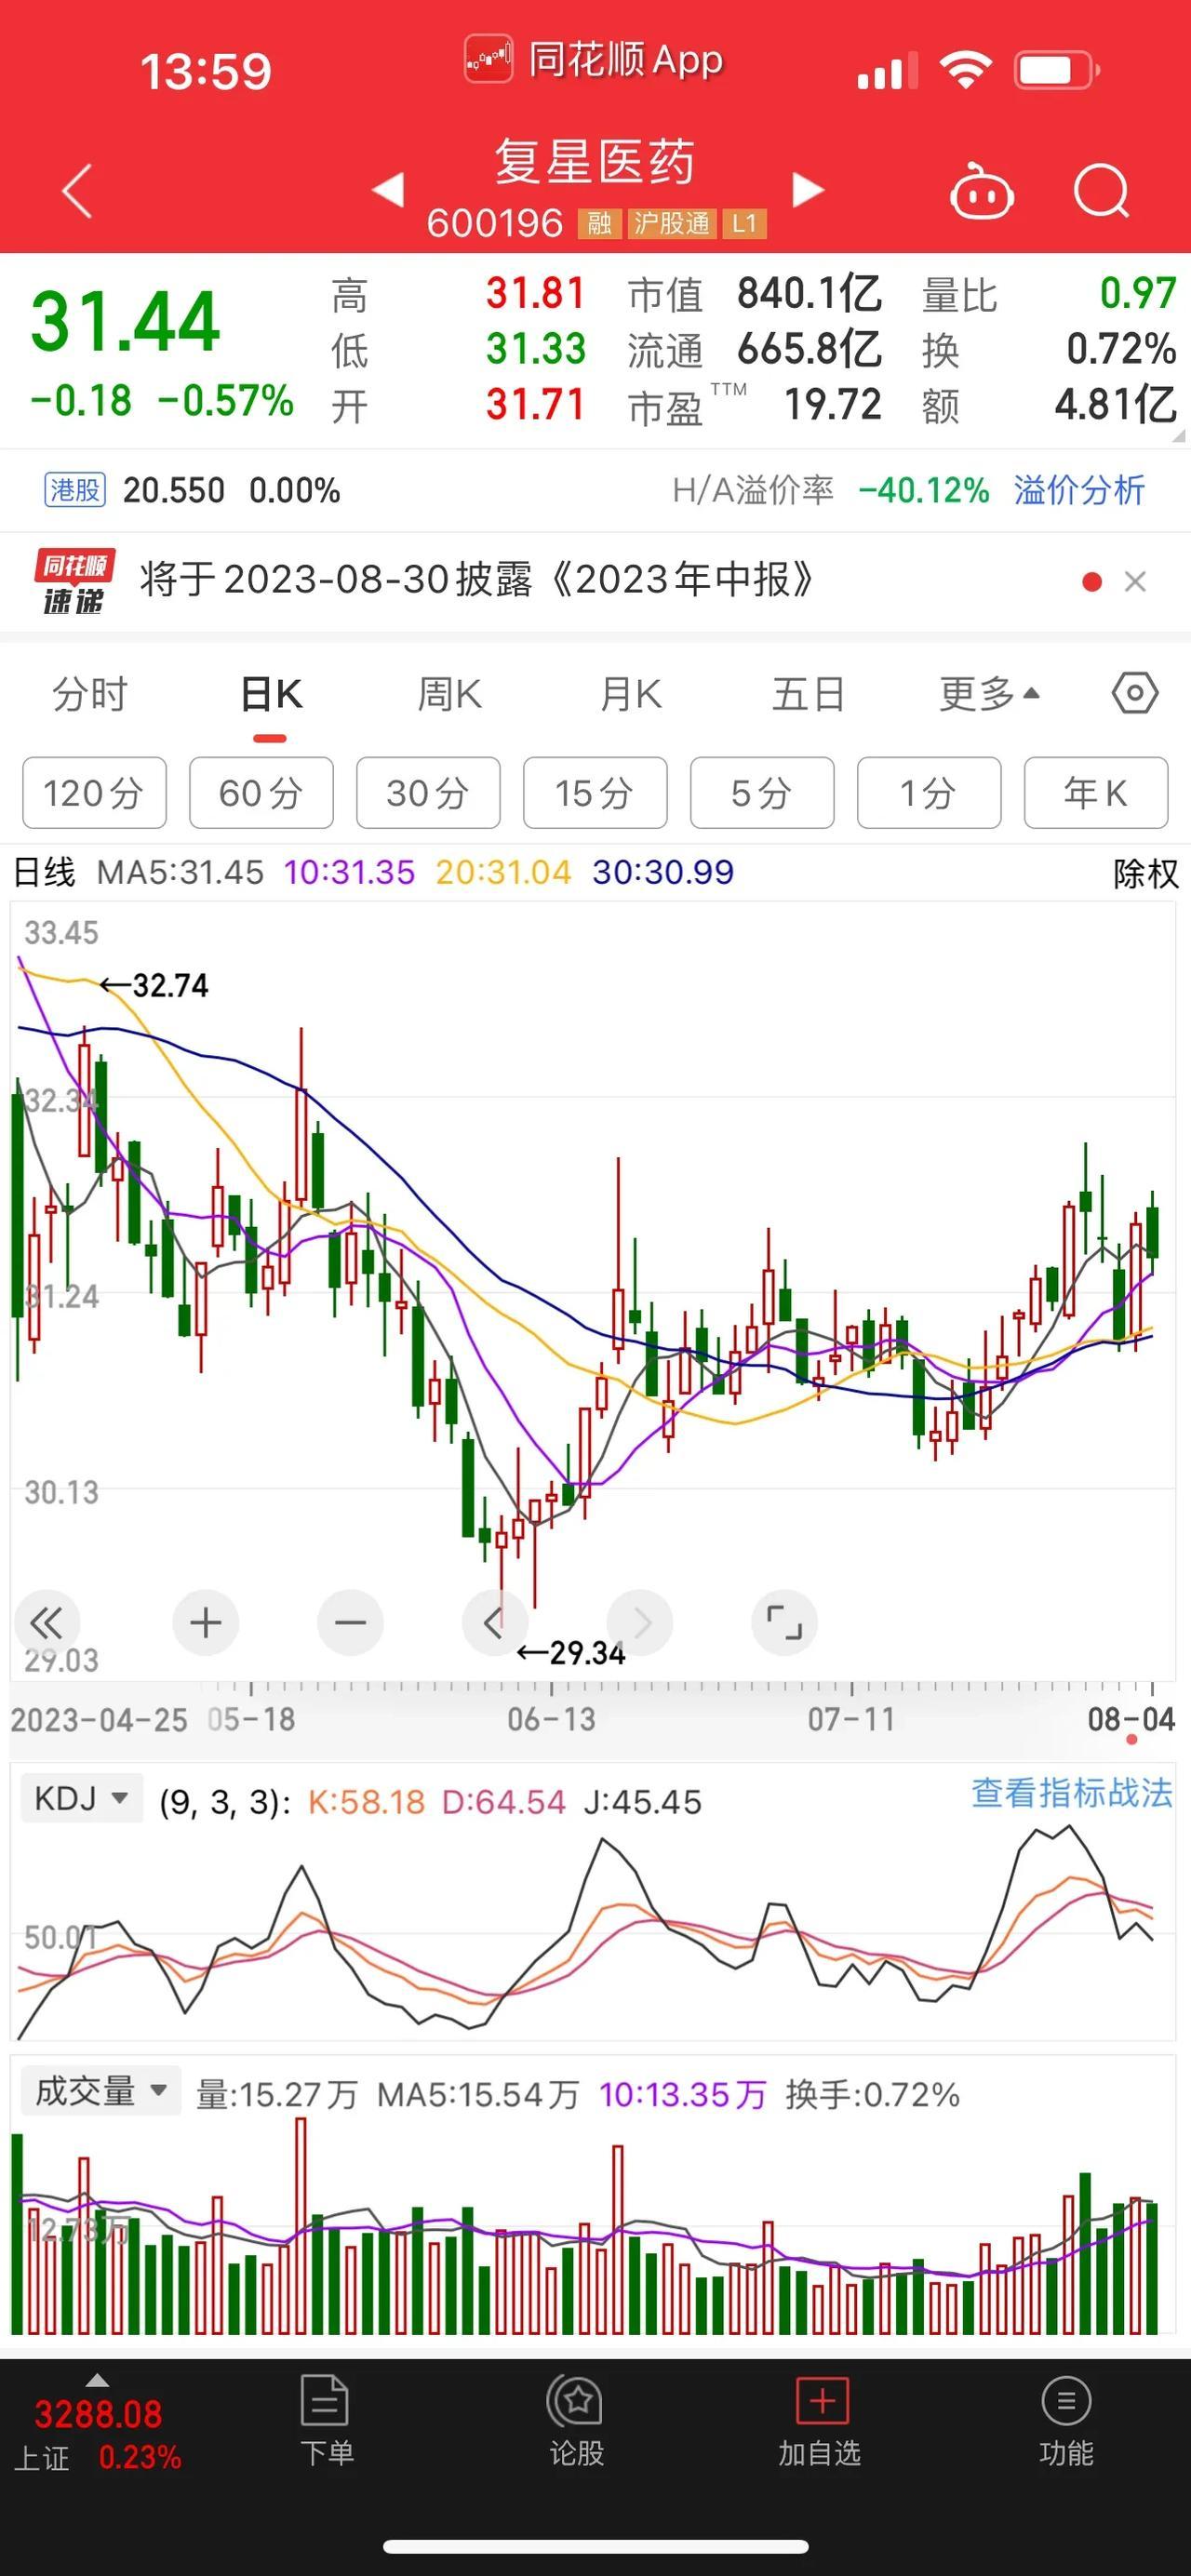Expand the 上证 index bar arrow

pyautogui.click(x=97, y=2380)
